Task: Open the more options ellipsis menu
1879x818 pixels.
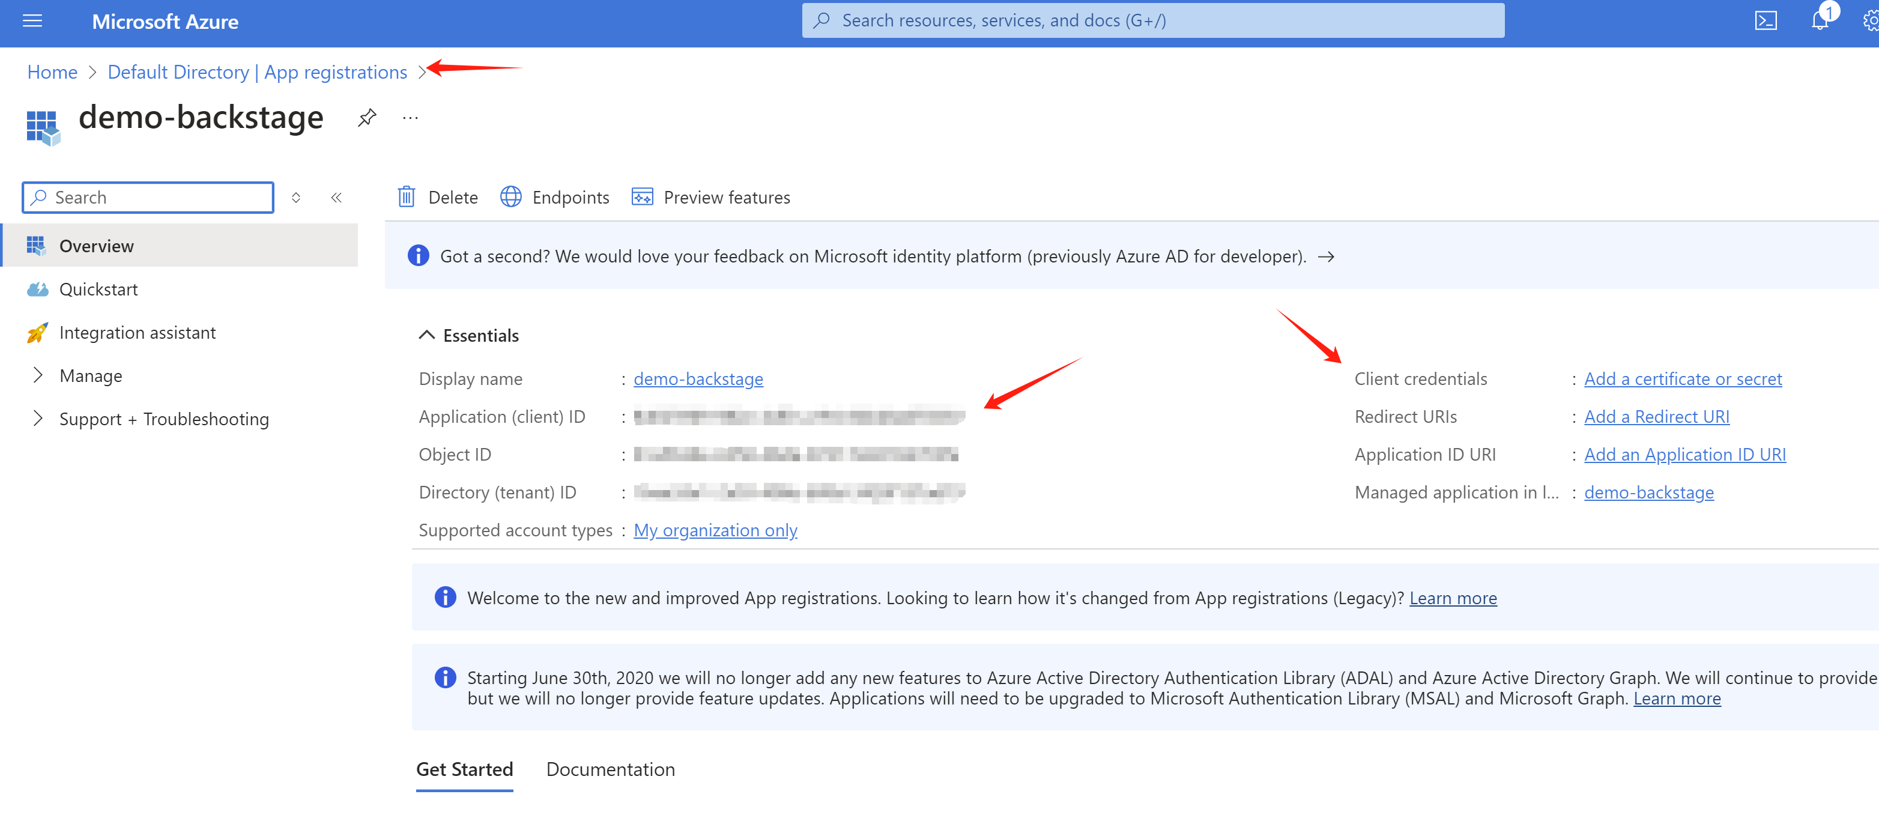Action: [x=411, y=118]
